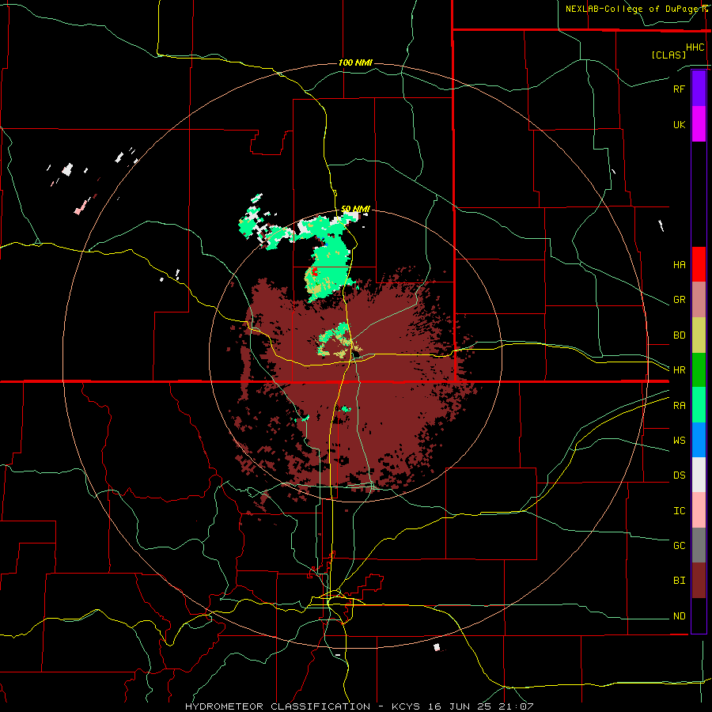
Task: Select the pink GR color swatch
Action: 699,300
